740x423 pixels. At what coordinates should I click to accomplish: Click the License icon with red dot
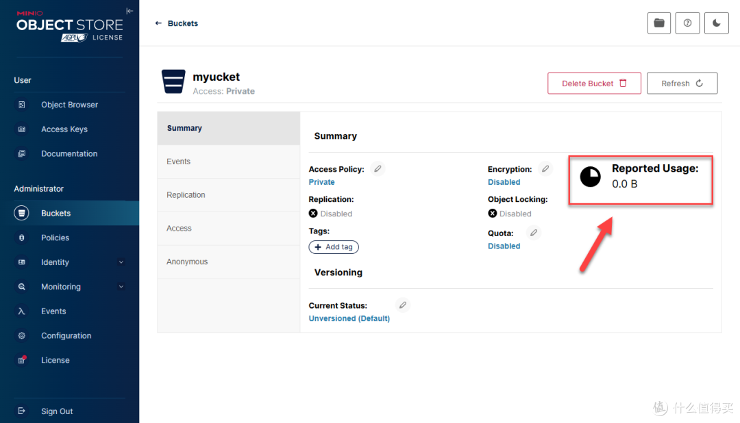pos(22,360)
